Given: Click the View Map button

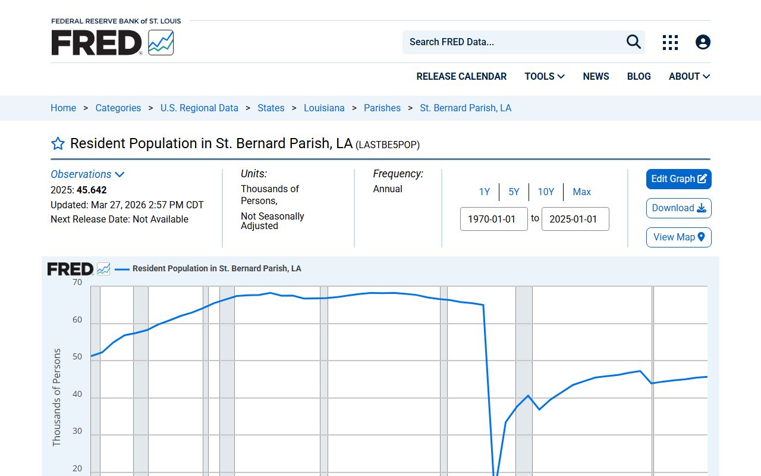Looking at the screenshot, I should pos(679,237).
